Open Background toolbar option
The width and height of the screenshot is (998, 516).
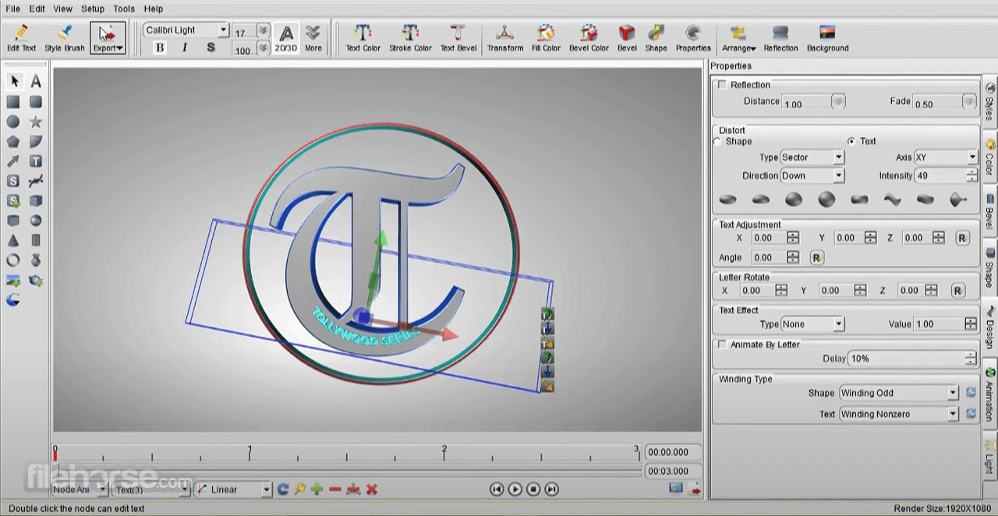(827, 38)
